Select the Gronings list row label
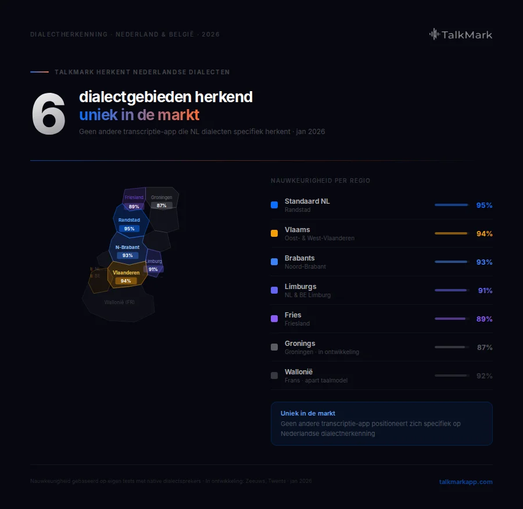 coord(300,344)
